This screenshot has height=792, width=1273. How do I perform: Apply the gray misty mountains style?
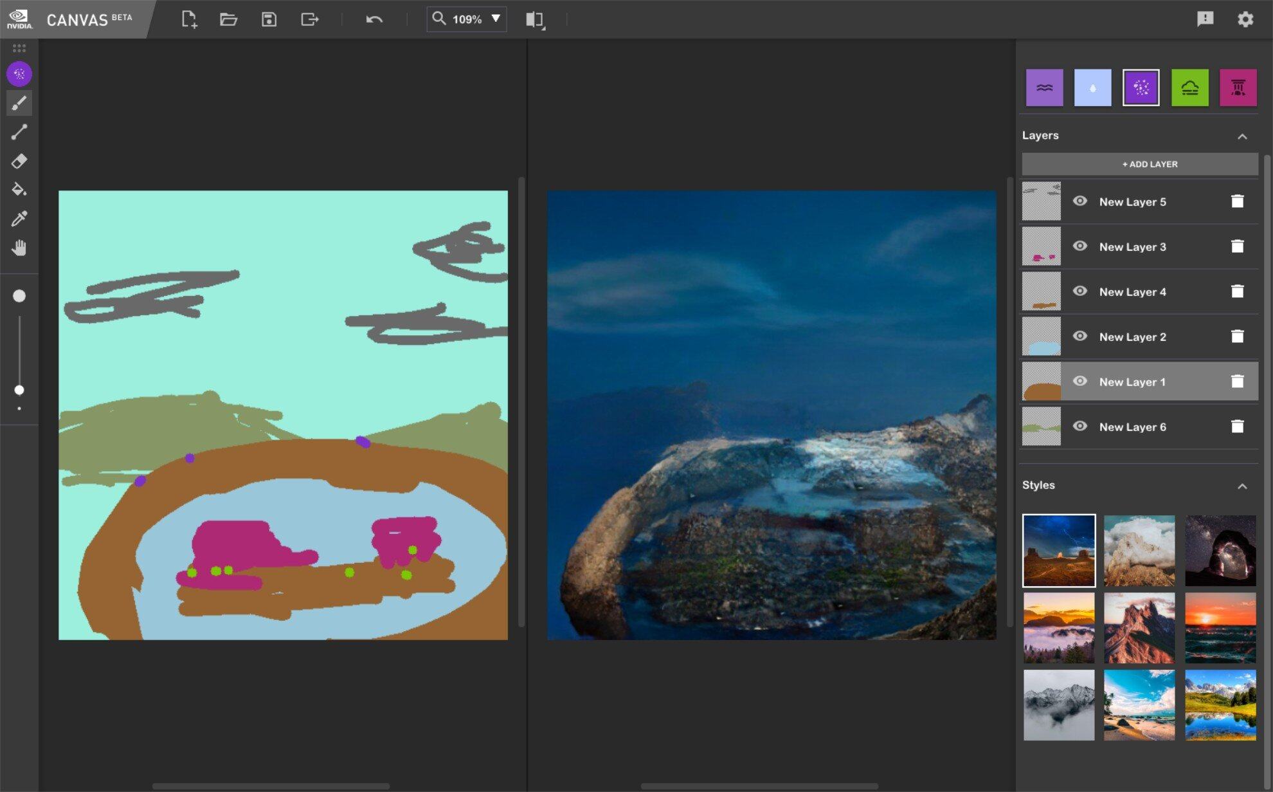coord(1059,705)
